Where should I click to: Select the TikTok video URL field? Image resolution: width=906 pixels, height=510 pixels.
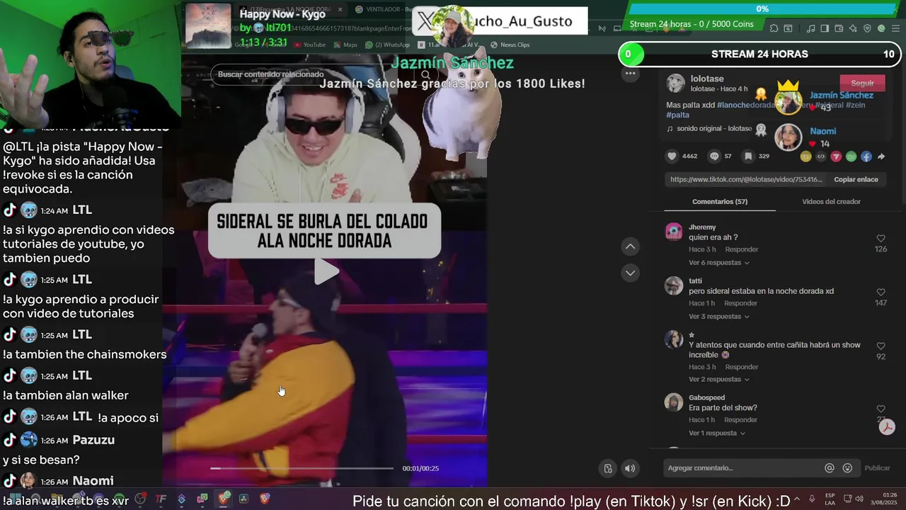tap(746, 180)
